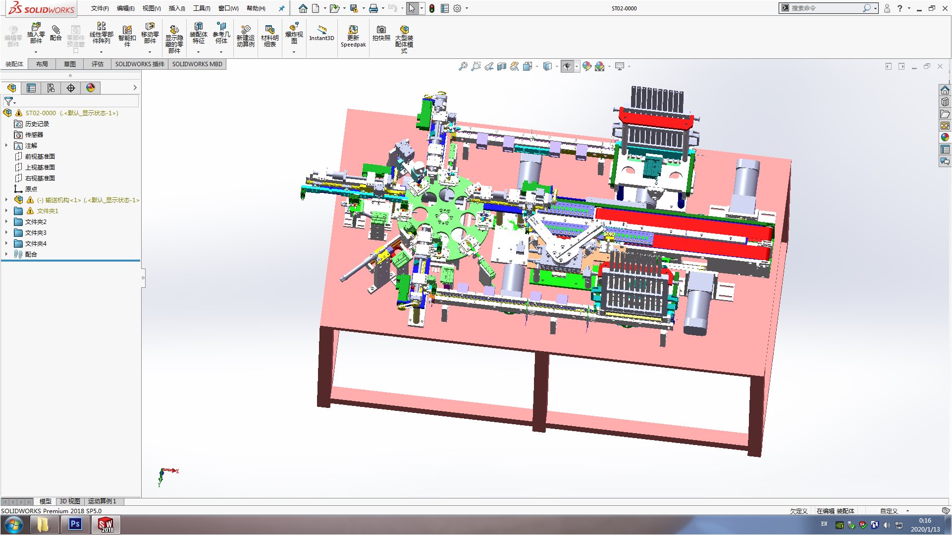
Task: Open the 工具(T) menu
Action: [x=202, y=8]
